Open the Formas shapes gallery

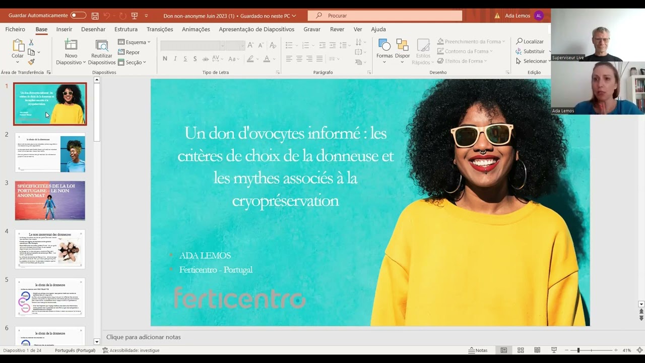[x=384, y=51]
